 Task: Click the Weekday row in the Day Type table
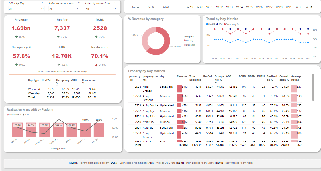(62, 93)
